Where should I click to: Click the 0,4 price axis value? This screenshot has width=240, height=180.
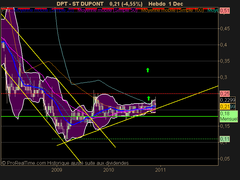[223, 45]
